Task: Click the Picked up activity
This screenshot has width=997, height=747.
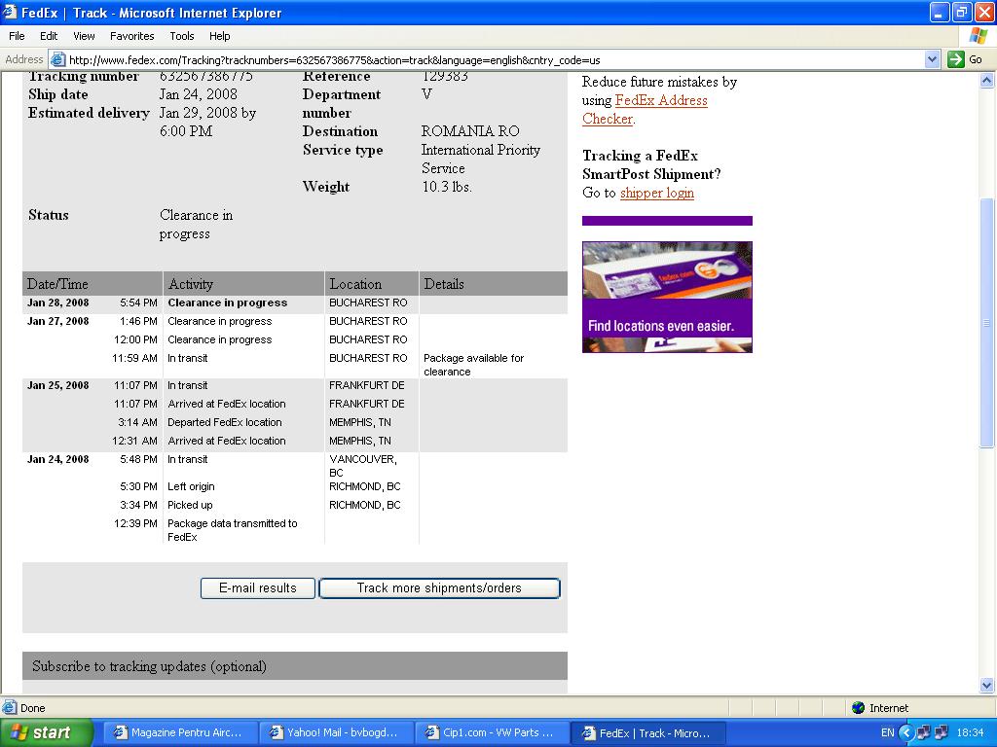Action: (190, 505)
